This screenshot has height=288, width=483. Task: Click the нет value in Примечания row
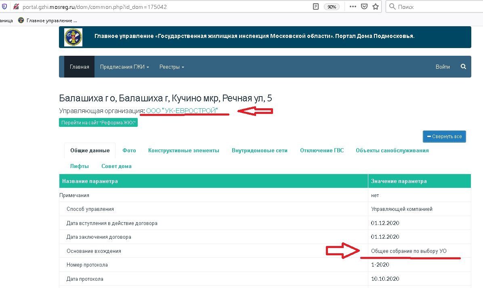[375, 195]
